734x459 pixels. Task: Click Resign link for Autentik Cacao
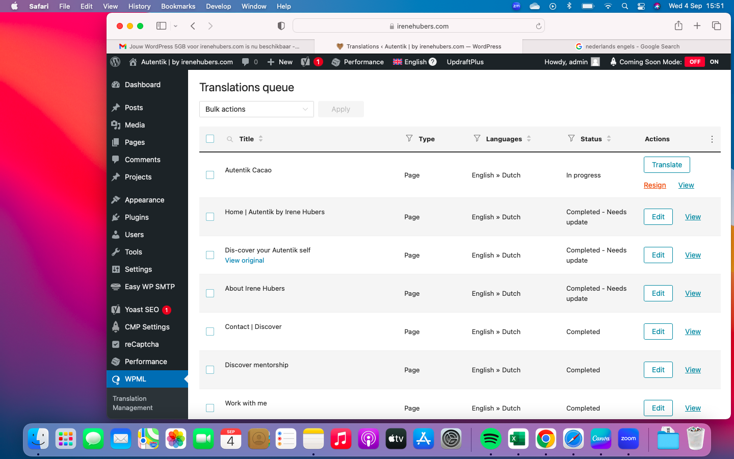pyautogui.click(x=654, y=185)
